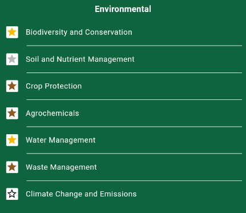This screenshot has height=213, width=246.
Task: Open the Waste Management entry
Action: pyautogui.click(x=61, y=167)
